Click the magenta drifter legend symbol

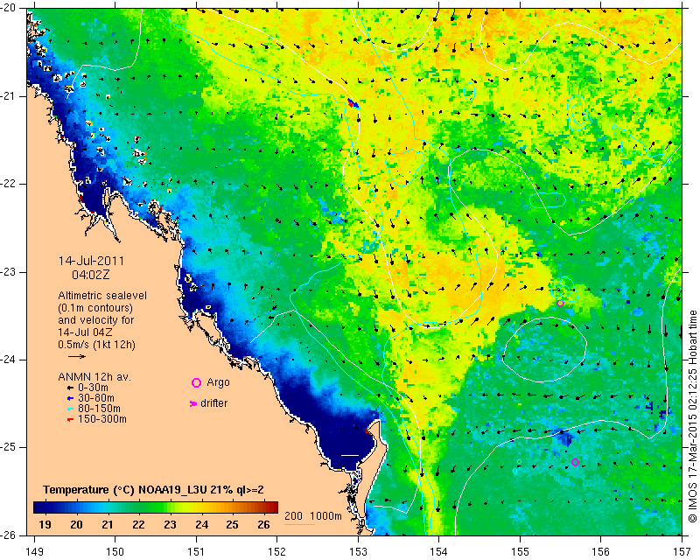193,403
